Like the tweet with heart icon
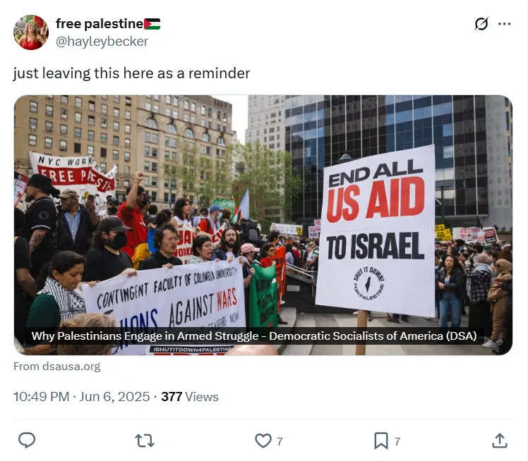 click(x=263, y=441)
